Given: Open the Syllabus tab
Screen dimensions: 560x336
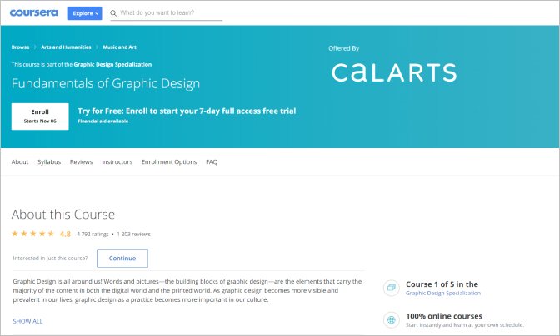Looking at the screenshot, I should coord(49,161).
